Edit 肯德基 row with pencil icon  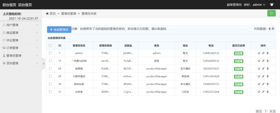pos(263,68)
